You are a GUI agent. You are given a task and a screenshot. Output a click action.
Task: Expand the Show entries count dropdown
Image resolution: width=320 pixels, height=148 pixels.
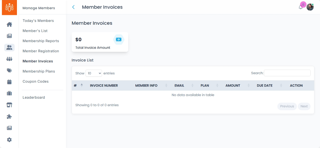pos(94,73)
